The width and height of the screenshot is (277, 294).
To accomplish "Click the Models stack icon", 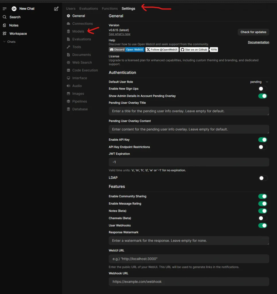I will 69,31.
